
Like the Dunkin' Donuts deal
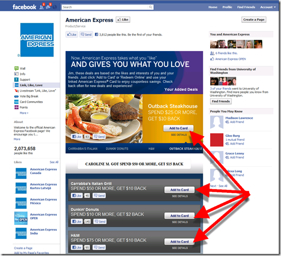77,222
